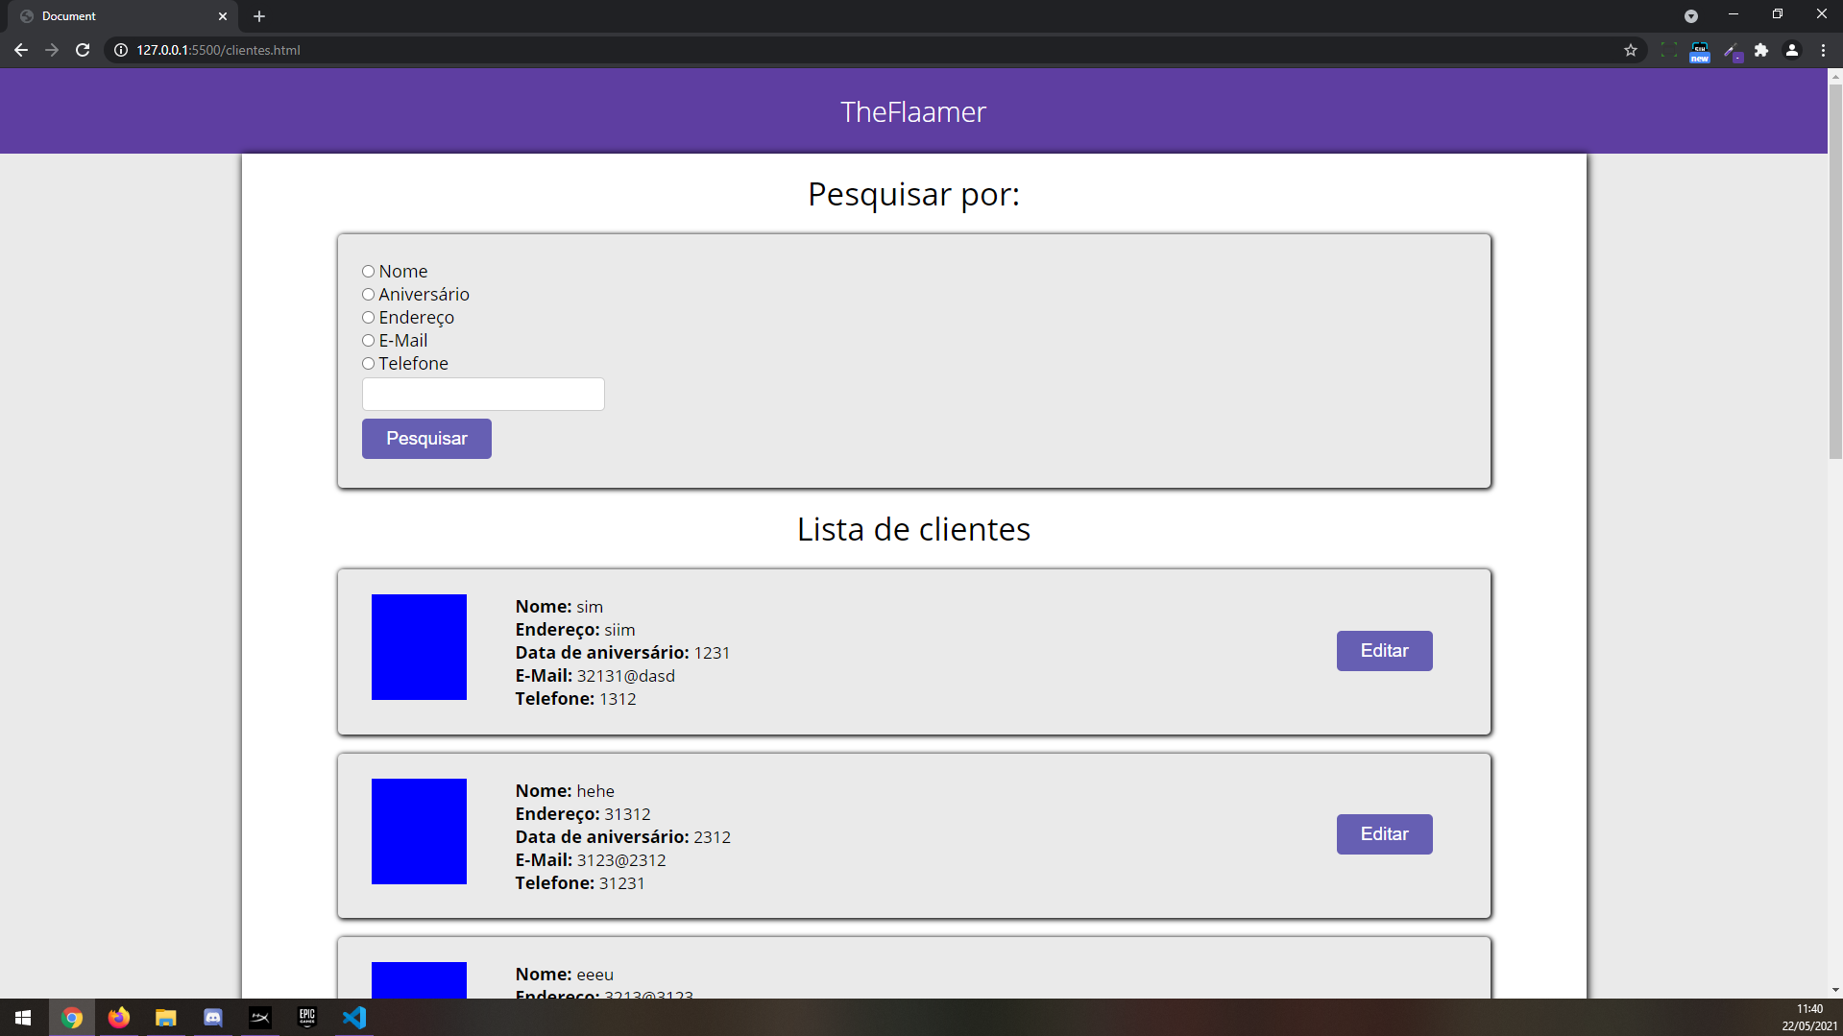Click the e-mail 32131@dasd text
Viewport: 1843px width, 1036px height.
click(625, 676)
